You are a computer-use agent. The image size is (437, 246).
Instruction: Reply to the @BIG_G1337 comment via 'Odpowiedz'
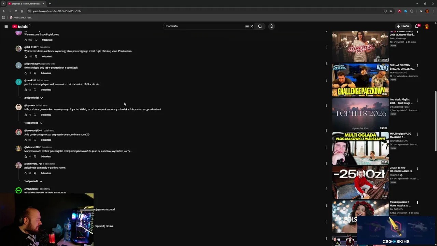(x=47, y=56)
